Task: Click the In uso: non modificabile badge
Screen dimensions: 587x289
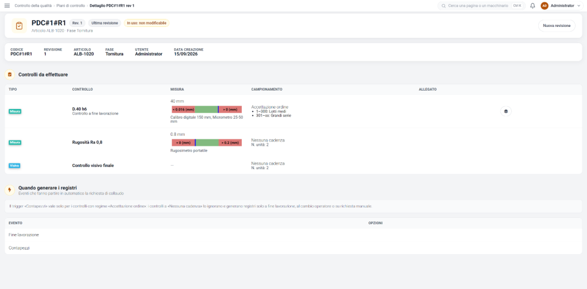Action: coord(146,23)
